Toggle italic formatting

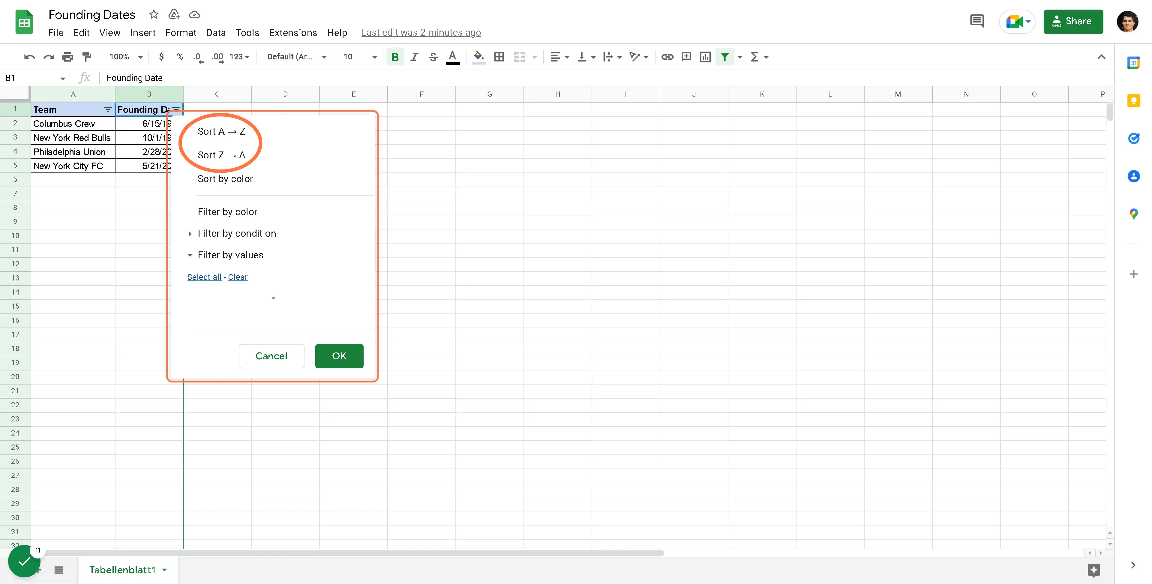[415, 57]
